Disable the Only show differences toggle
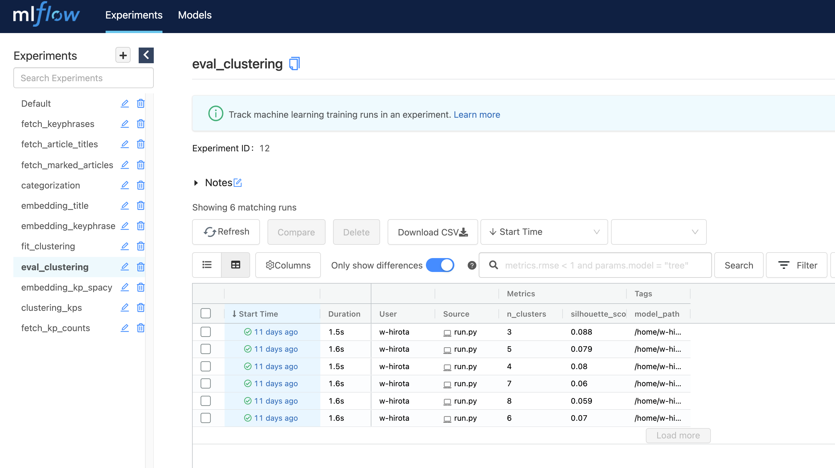This screenshot has height=468, width=835. (x=440, y=265)
